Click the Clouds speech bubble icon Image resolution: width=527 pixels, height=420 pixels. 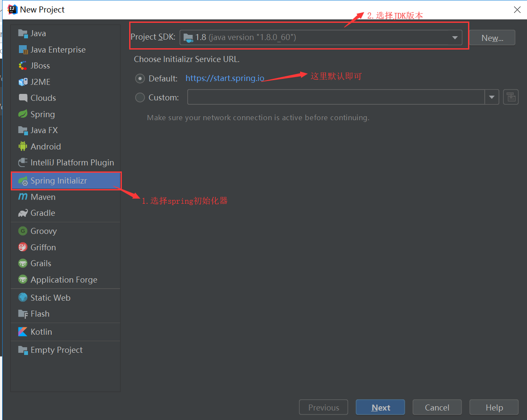pos(23,98)
